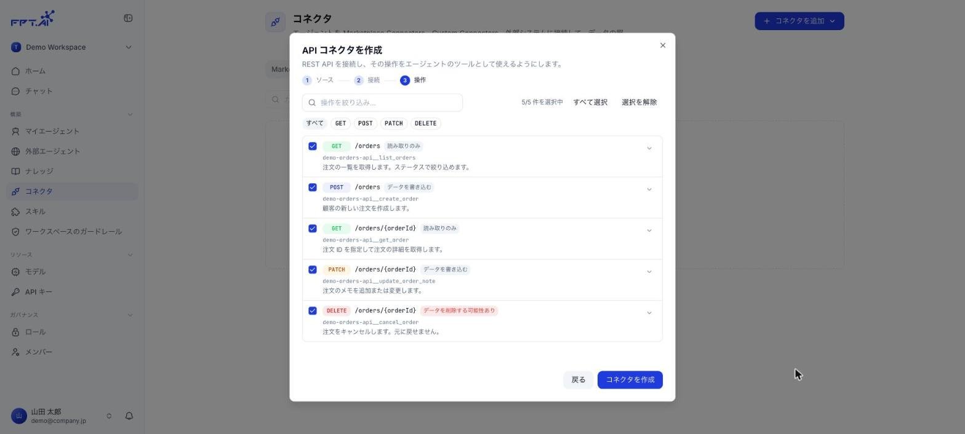This screenshot has width=965, height=434.
Task: Click the Members person icon
Action: click(16, 352)
